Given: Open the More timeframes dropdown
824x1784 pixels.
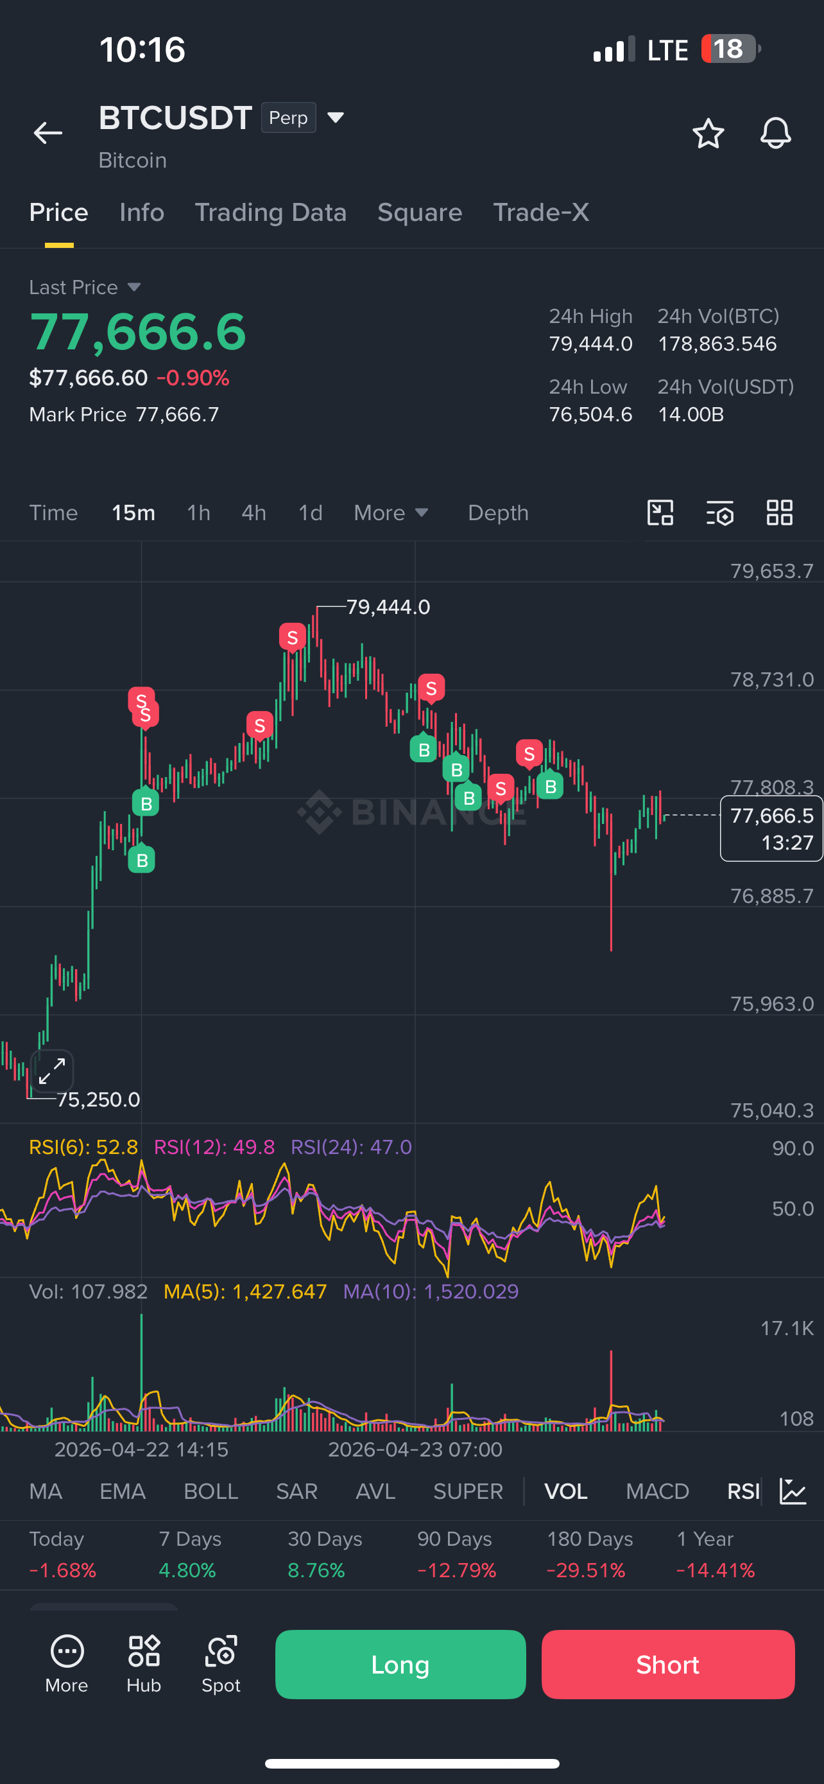Looking at the screenshot, I should click(391, 512).
